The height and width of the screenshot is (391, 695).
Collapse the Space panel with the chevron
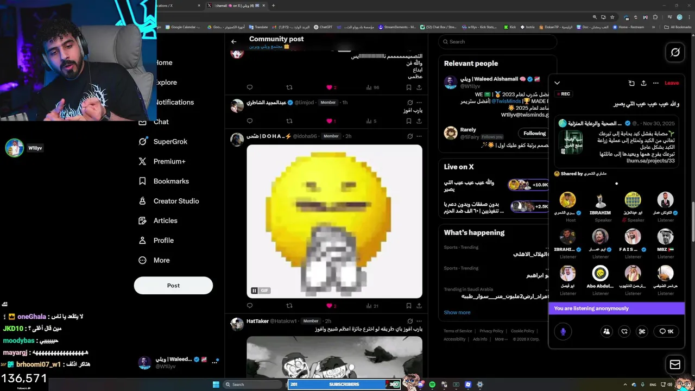click(557, 83)
